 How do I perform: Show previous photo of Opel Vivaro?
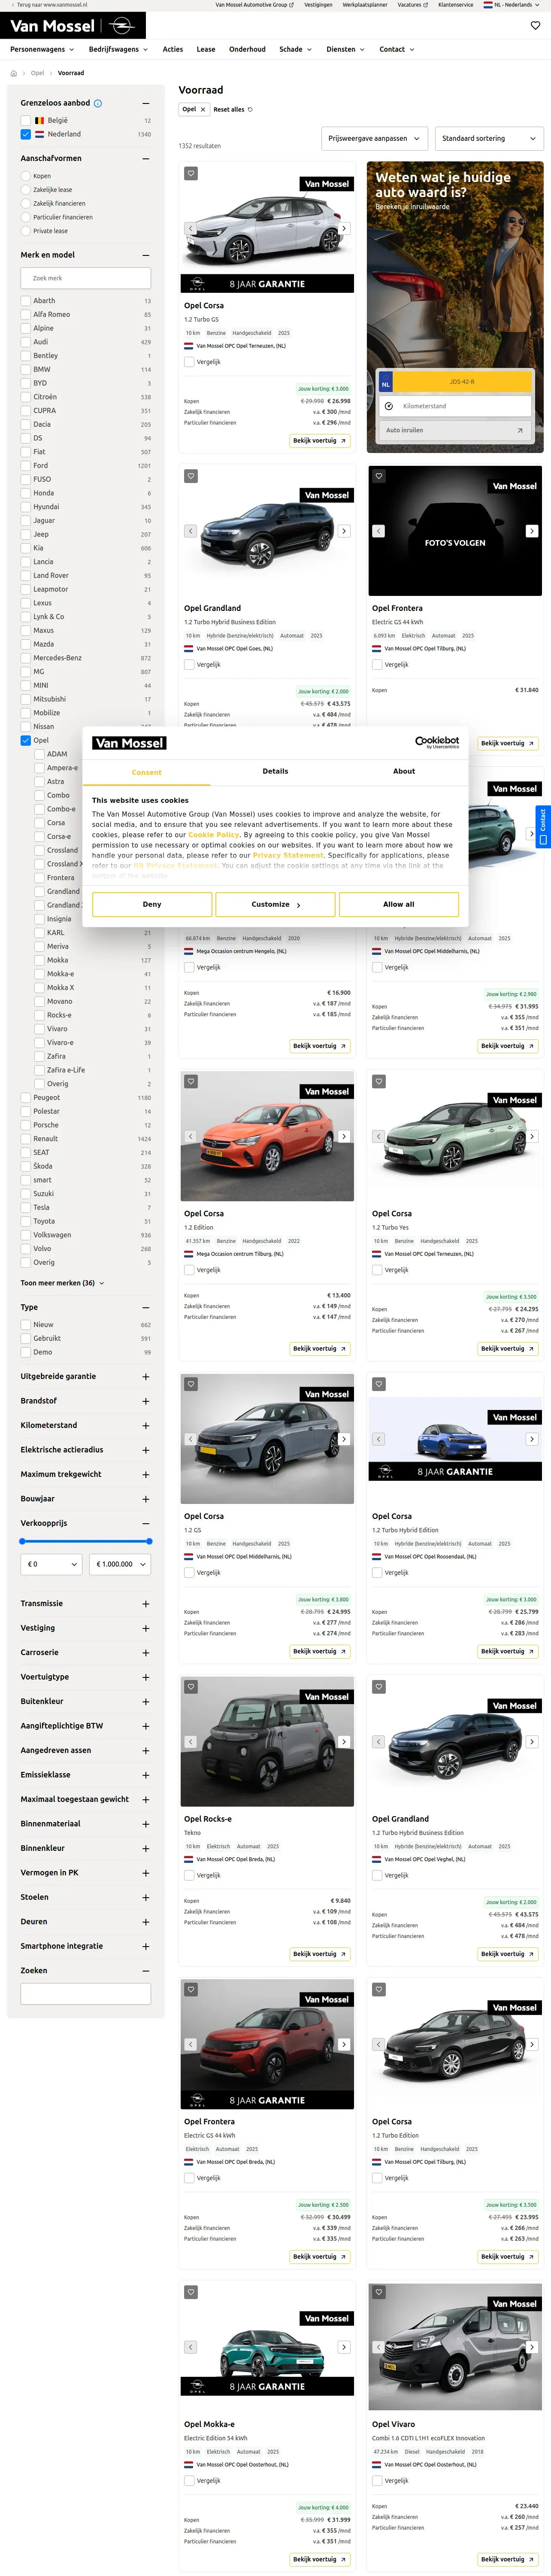tap(378, 2347)
